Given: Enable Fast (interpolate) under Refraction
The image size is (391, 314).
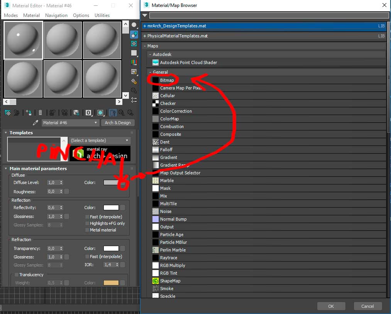Looking at the screenshot, I should click(87, 257).
